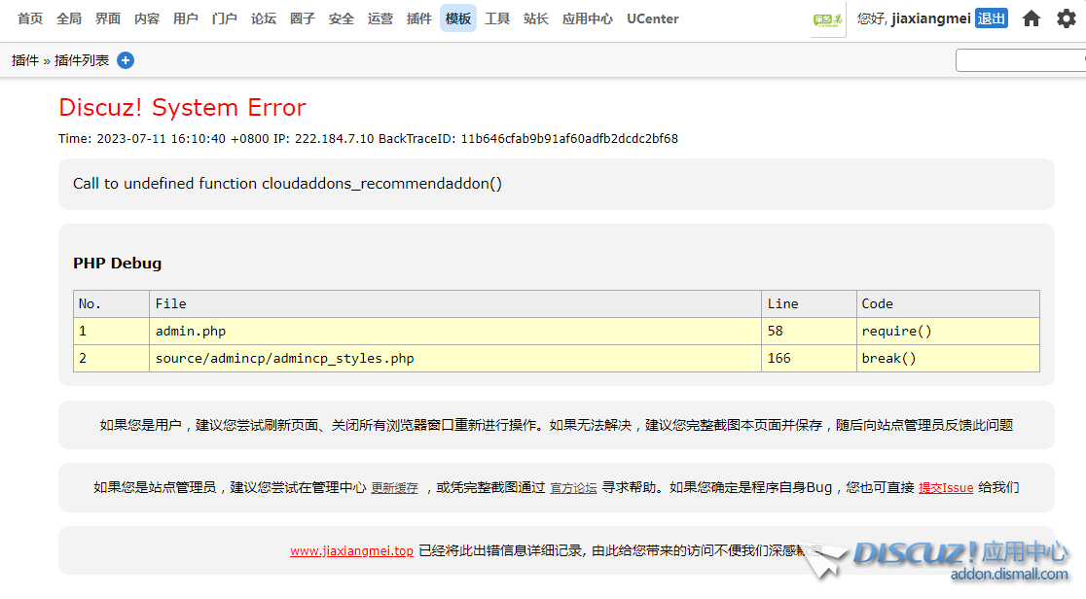
Task: Open the 全局 menu
Action: tap(68, 18)
